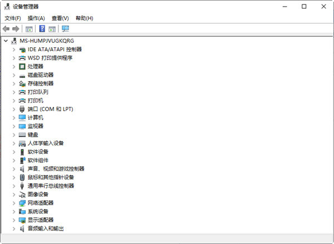Expand the 磁盘驱动器 category
This screenshot has height=244, width=334.
pyautogui.click(x=14, y=75)
